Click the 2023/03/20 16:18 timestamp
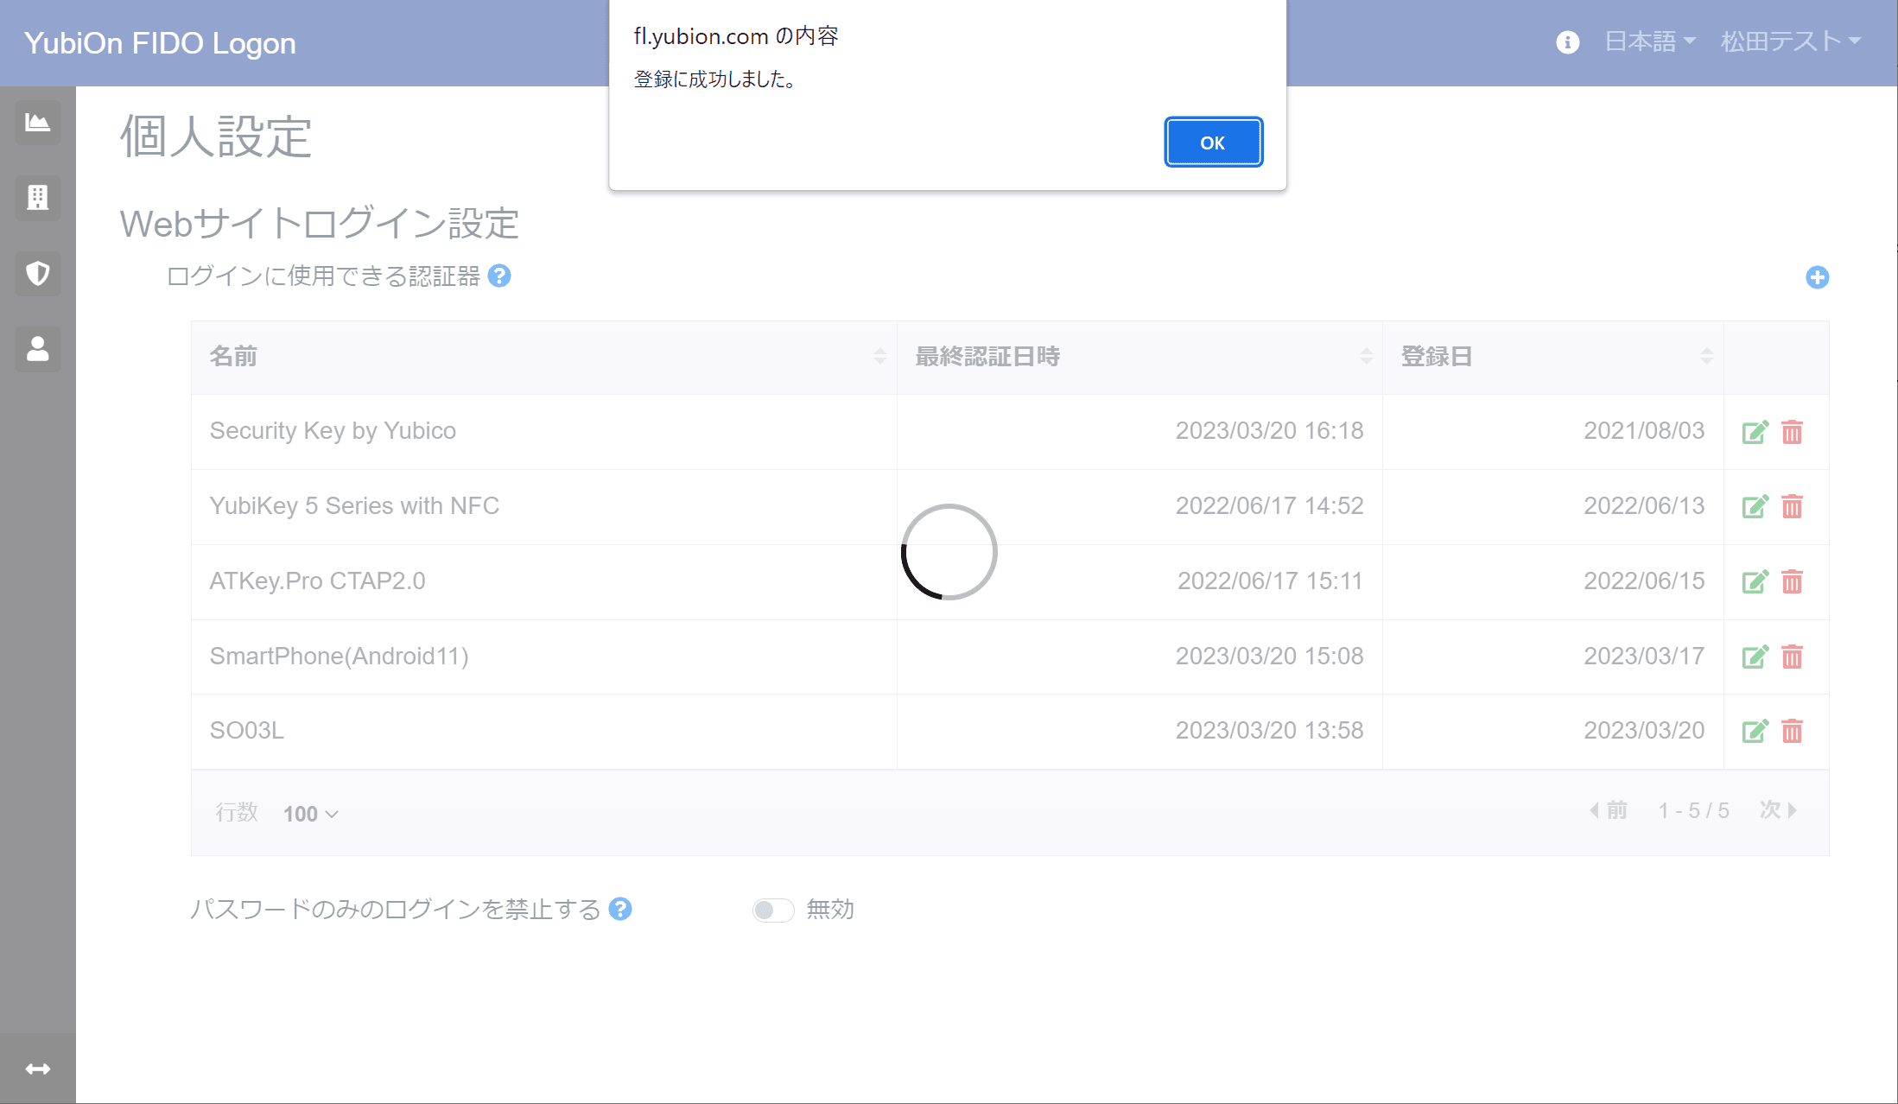 [1269, 431]
